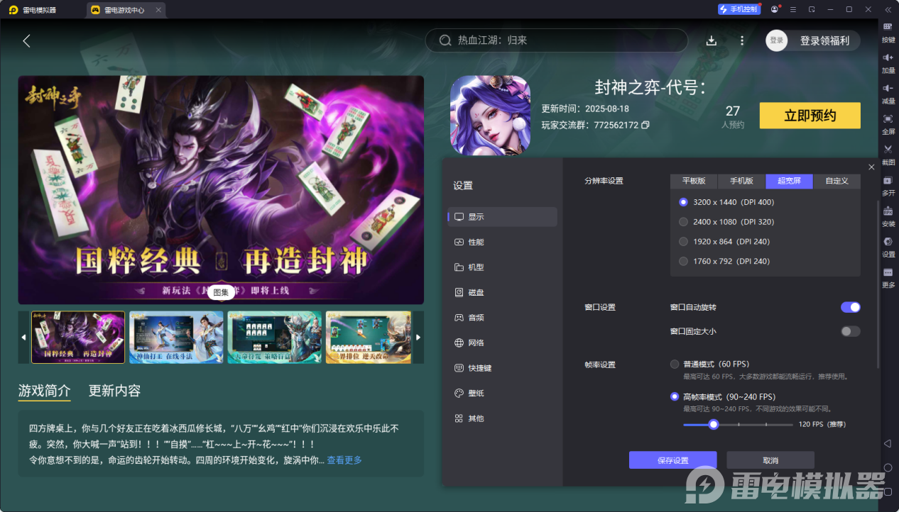
Task: Show previous gallery thumbnails with left arrow
Action: pyautogui.click(x=23, y=338)
